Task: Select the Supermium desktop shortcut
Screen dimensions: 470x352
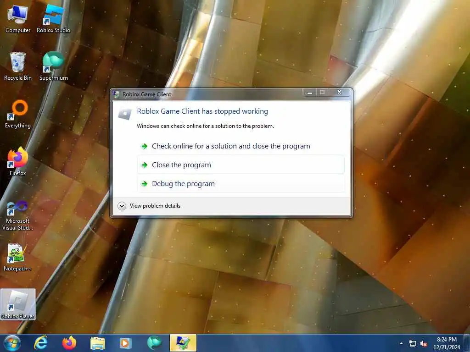Action: (x=53, y=66)
